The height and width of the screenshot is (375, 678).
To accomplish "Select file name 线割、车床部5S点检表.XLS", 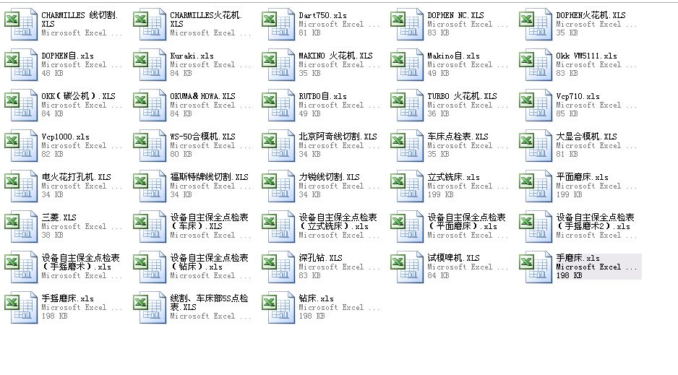I will coord(210,303).
